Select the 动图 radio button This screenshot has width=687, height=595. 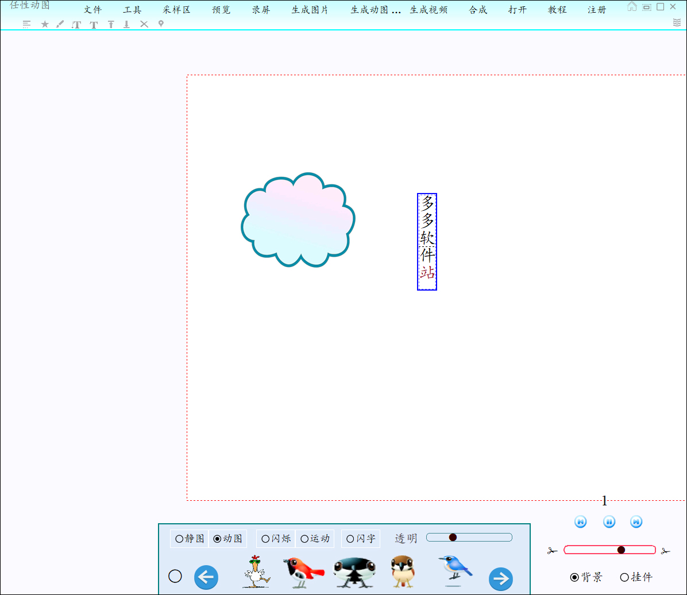point(228,539)
